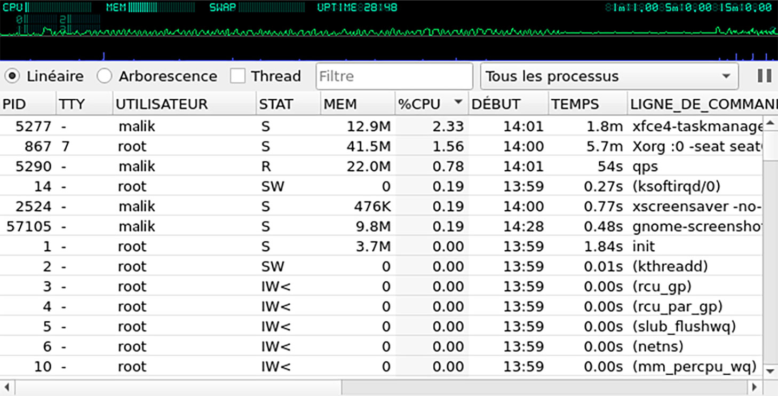Click horizontal scrollbar left arrow
The height and width of the screenshot is (396, 778).
(x=6, y=387)
